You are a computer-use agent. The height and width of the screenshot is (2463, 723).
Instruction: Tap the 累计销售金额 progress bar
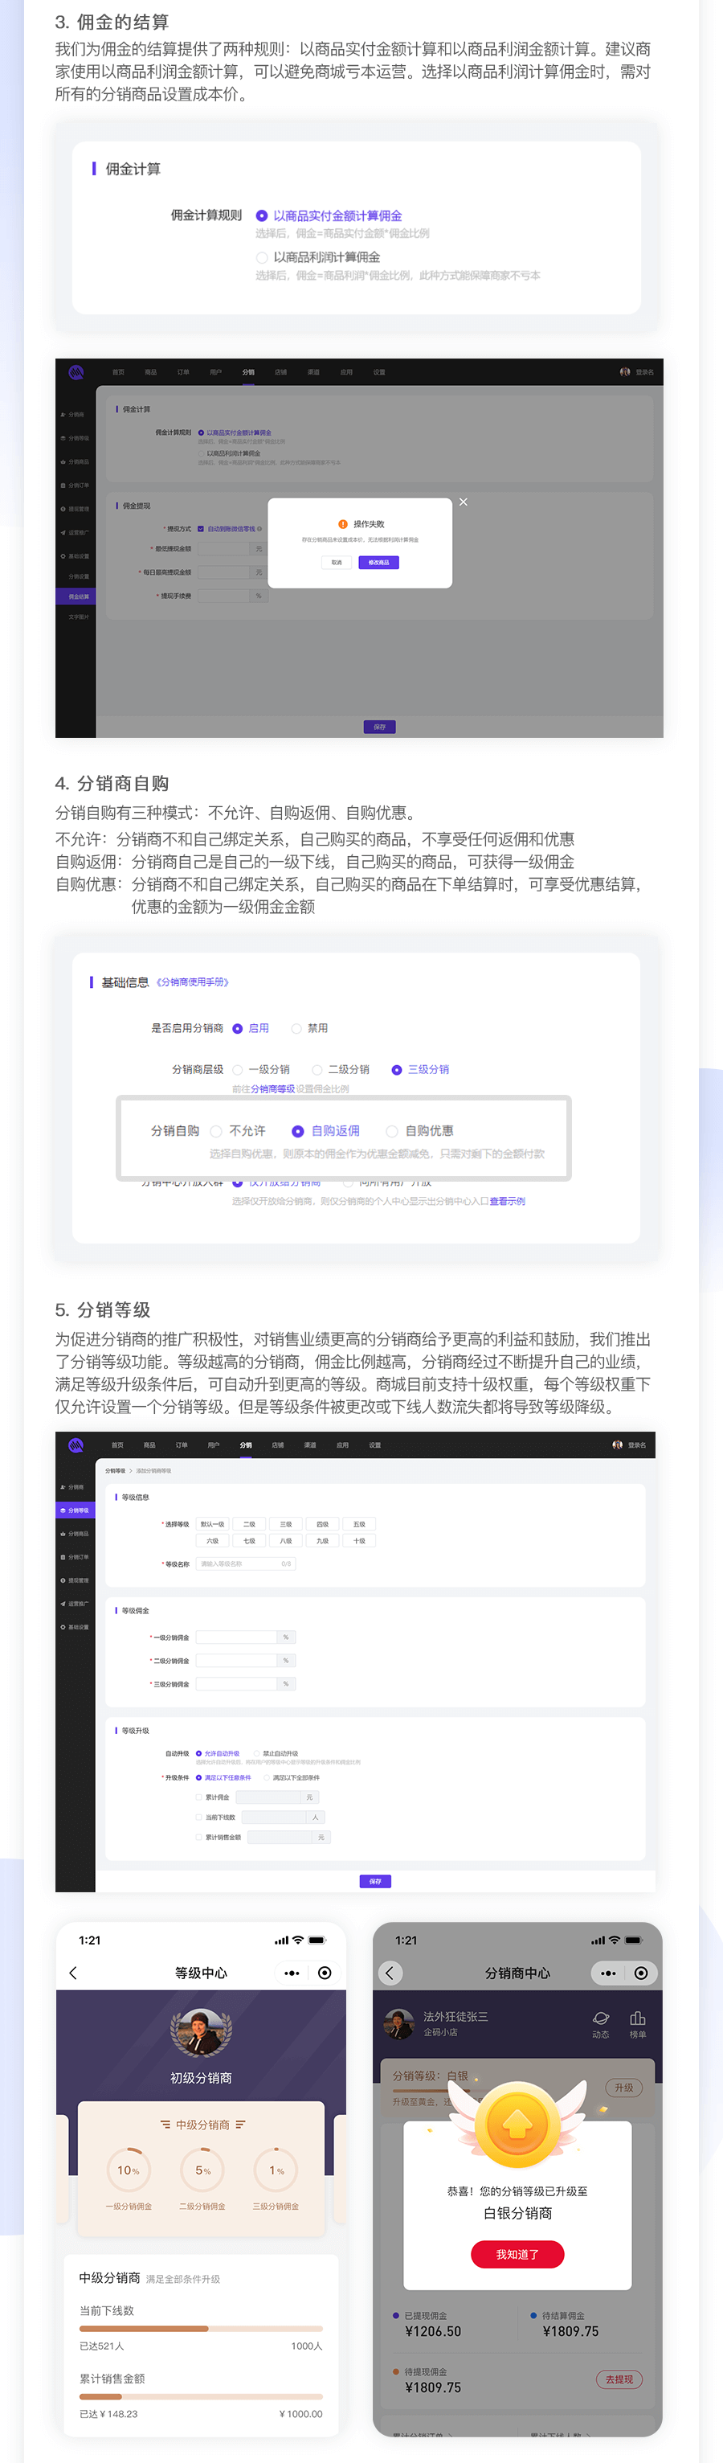coord(201,2396)
